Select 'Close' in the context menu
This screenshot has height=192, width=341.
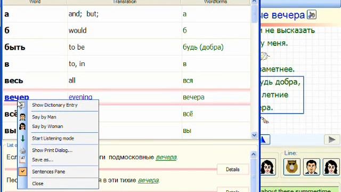click(38, 183)
